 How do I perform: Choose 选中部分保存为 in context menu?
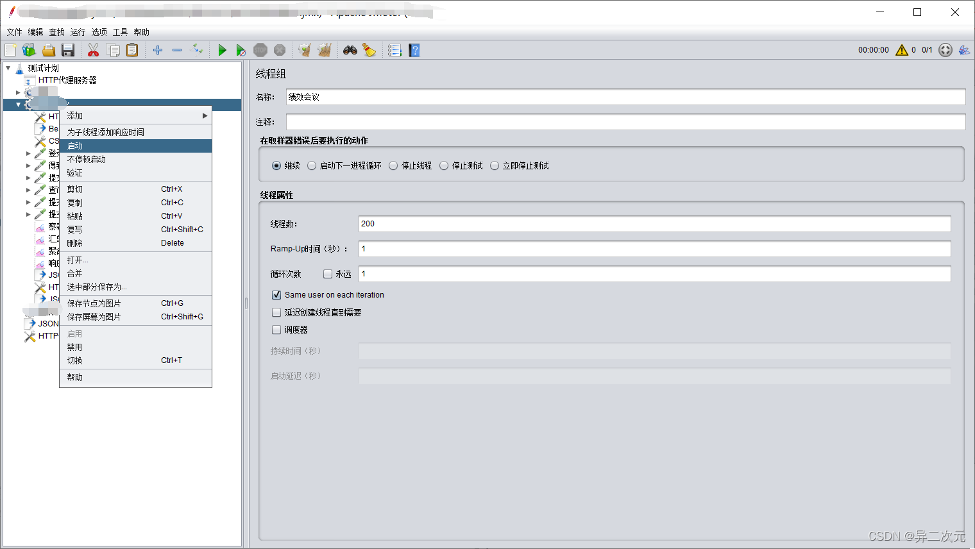coord(135,287)
